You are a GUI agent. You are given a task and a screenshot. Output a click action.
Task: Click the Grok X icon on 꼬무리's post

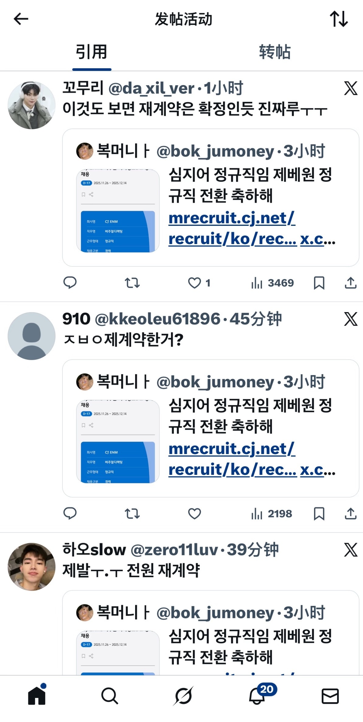click(x=351, y=88)
